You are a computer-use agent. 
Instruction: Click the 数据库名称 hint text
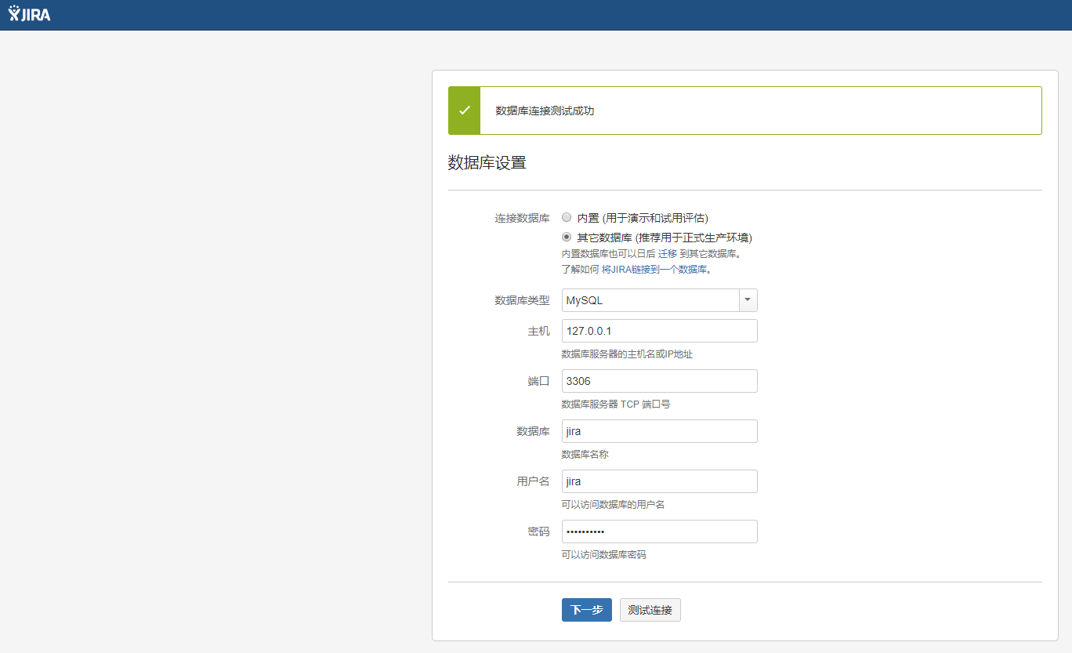coord(585,455)
